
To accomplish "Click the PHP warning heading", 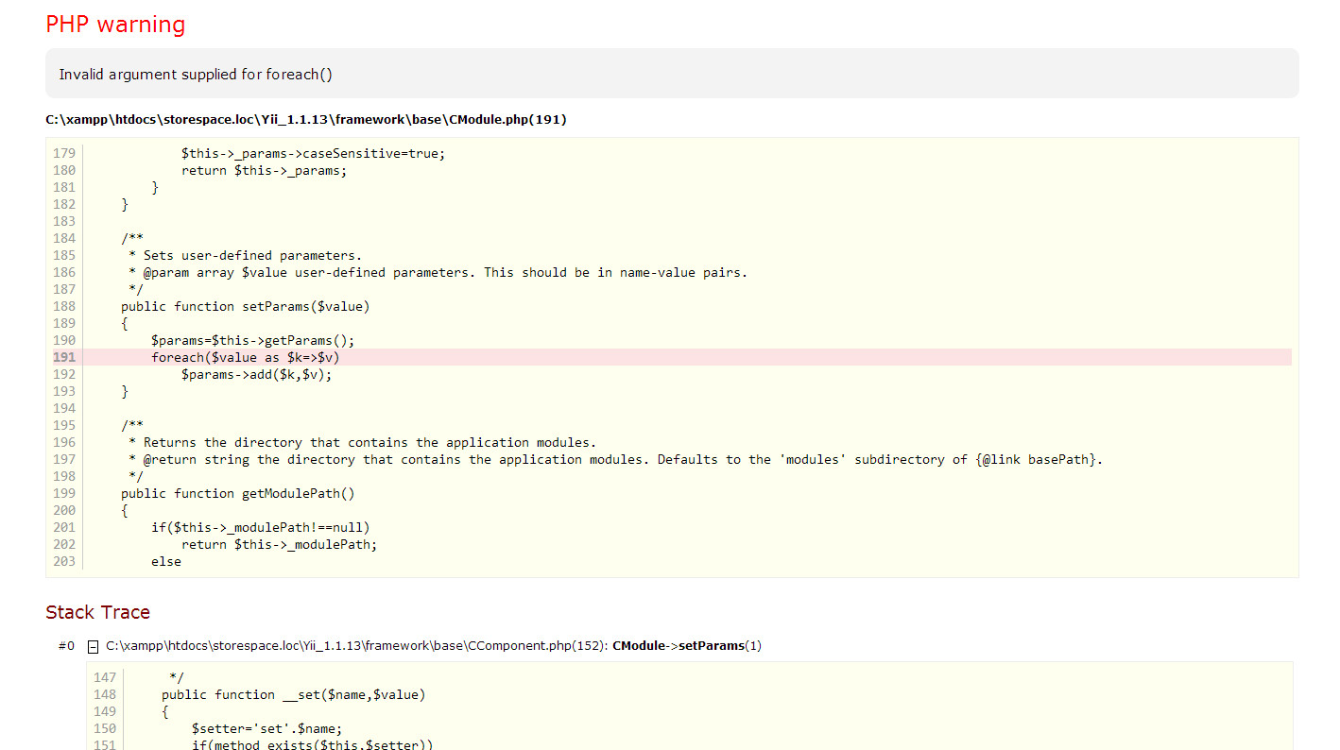I will pyautogui.click(x=115, y=25).
